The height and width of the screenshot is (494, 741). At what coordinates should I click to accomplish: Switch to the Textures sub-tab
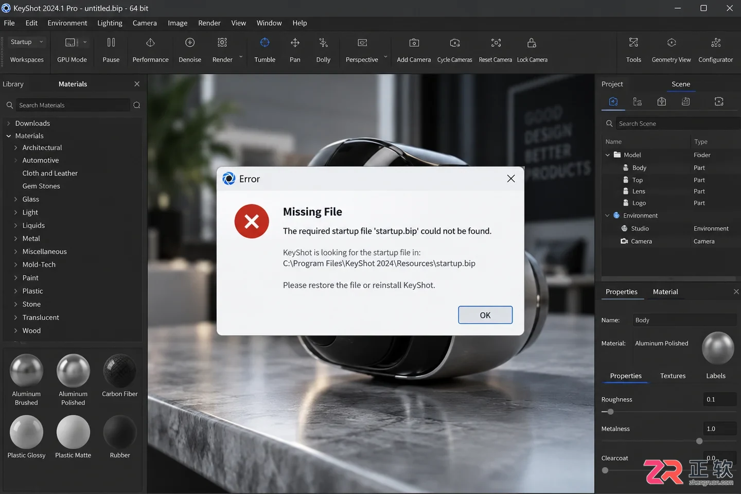coord(673,376)
